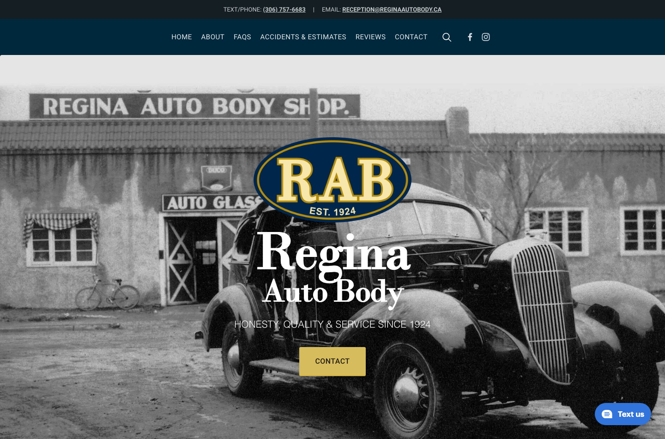Go to the Home menu item
The width and height of the screenshot is (665, 439).
pyautogui.click(x=181, y=37)
